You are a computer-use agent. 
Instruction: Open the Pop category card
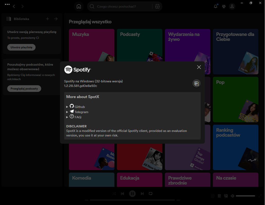point(235,99)
